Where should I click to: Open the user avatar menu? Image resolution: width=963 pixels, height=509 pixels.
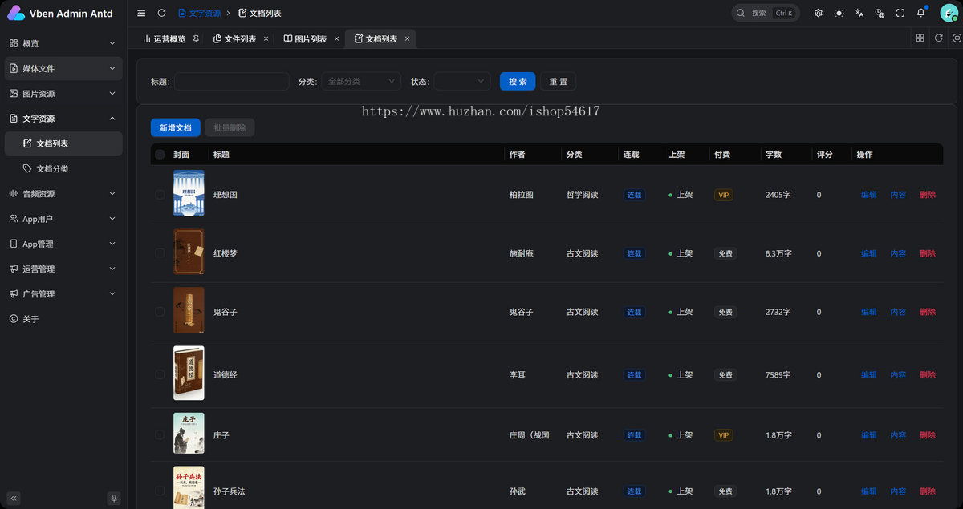tap(948, 13)
